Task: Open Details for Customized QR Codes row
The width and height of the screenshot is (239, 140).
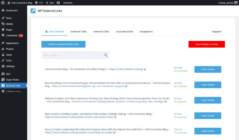Action: tap(208, 131)
